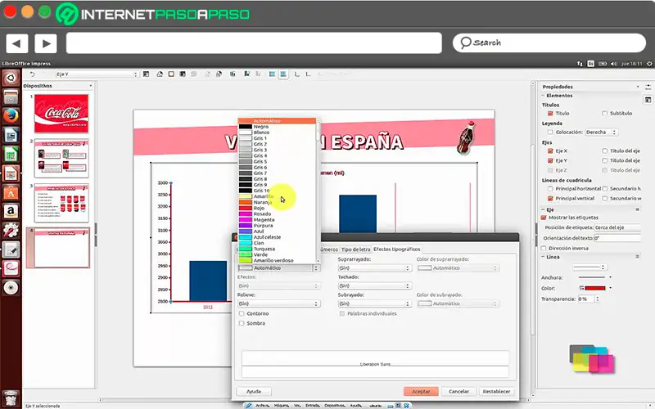Viewport: 655px width, 409px height.
Task: Switch to Efectos tipográficos tab
Action: tap(397, 249)
